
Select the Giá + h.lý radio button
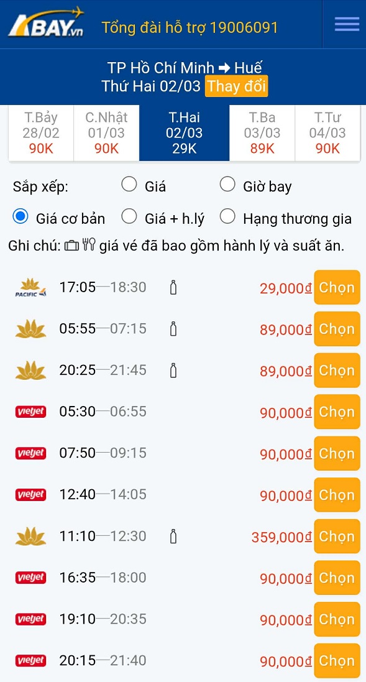coord(129,216)
